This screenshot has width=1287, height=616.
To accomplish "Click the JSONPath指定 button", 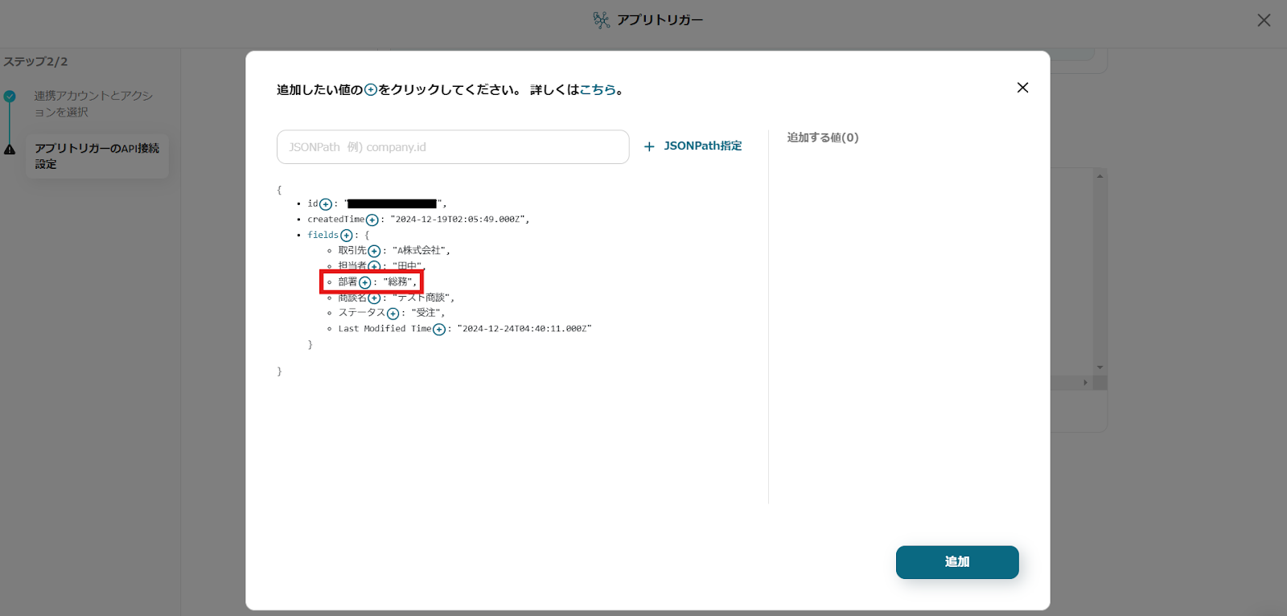I will coord(693,146).
